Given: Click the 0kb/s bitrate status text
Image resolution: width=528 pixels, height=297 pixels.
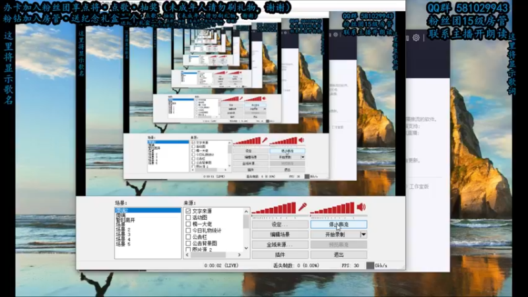Looking at the screenshot, I should [381, 265].
